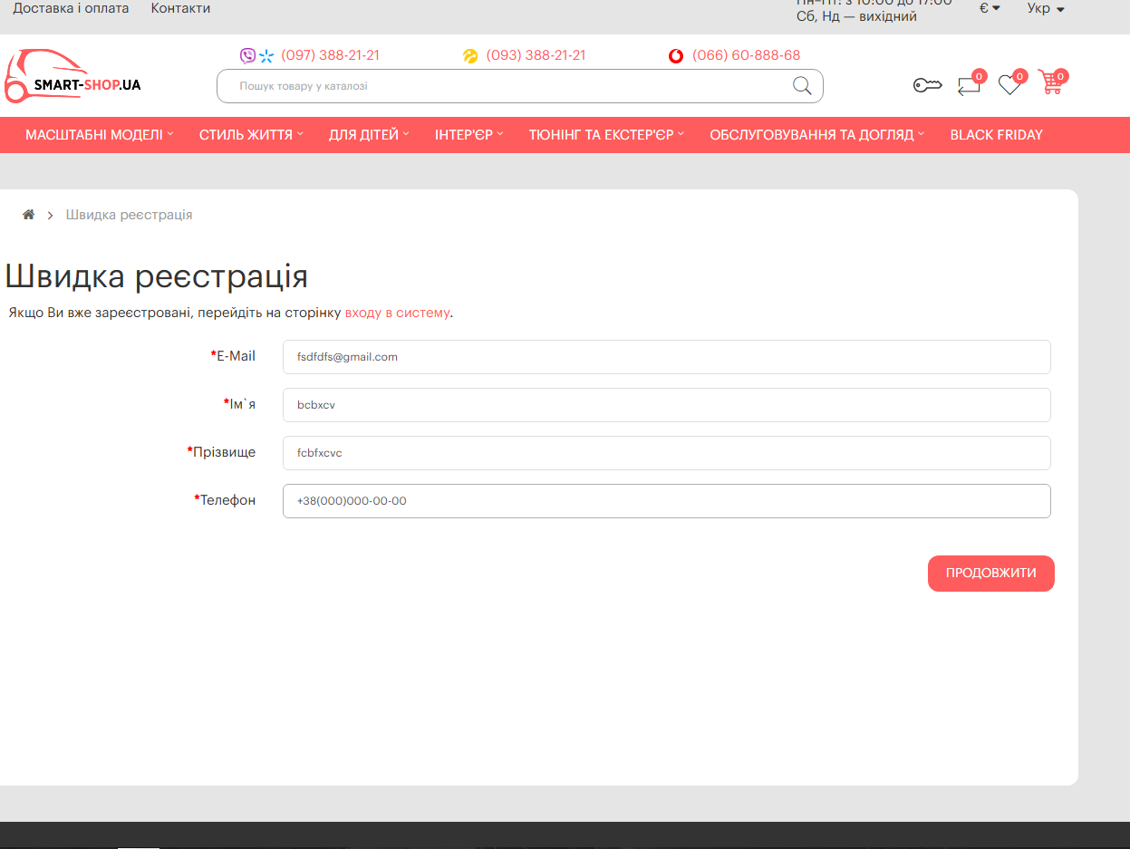Open Доставка і оплата link
Screen dimensions: 1130x849
click(x=71, y=8)
